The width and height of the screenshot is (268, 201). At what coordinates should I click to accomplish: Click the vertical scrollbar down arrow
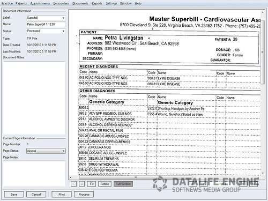[x=263, y=173]
